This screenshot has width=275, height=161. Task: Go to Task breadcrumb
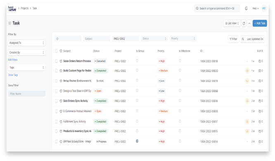[x=35, y=8]
